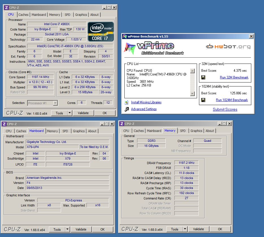Click Run 32M Benchmark link
The width and height of the screenshot is (264, 237).
pyautogui.click(x=234, y=77)
